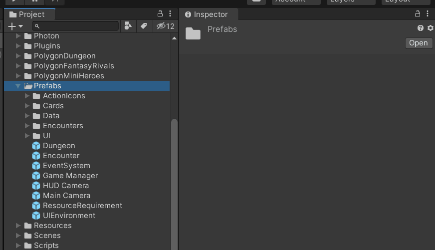Click the Open button in Inspector
The image size is (435, 250).
(419, 43)
